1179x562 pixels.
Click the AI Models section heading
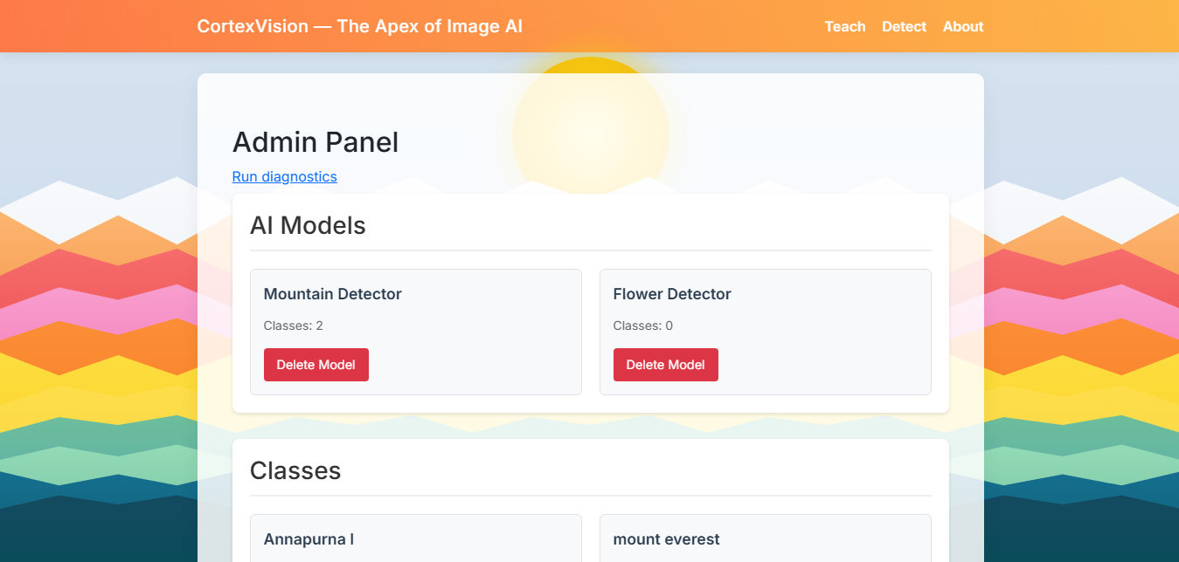308,225
